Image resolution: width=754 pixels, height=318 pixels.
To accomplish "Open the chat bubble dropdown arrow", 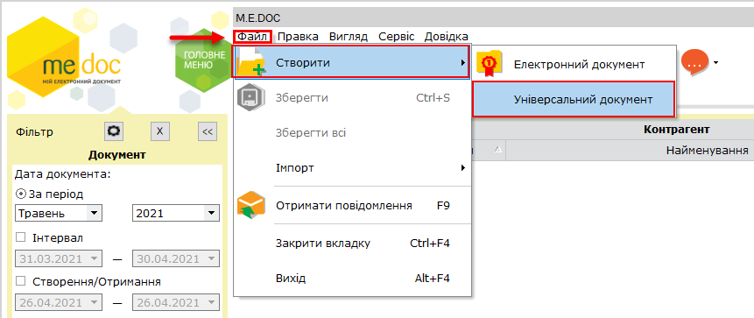I will point(716,62).
